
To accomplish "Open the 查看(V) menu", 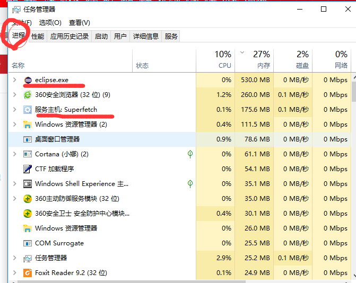I will (x=80, y=23).
